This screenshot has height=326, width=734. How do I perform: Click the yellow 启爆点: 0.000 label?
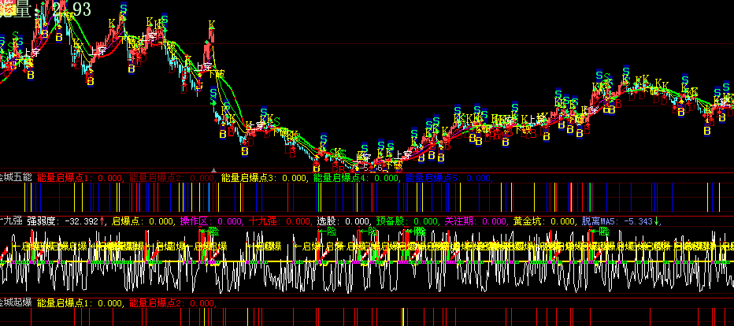pos(143,221)
